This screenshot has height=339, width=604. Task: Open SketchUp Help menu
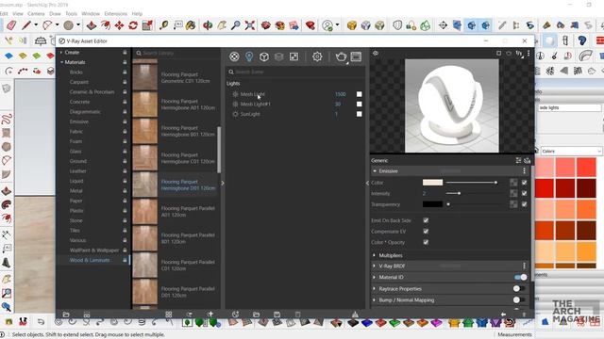(137, 13)
